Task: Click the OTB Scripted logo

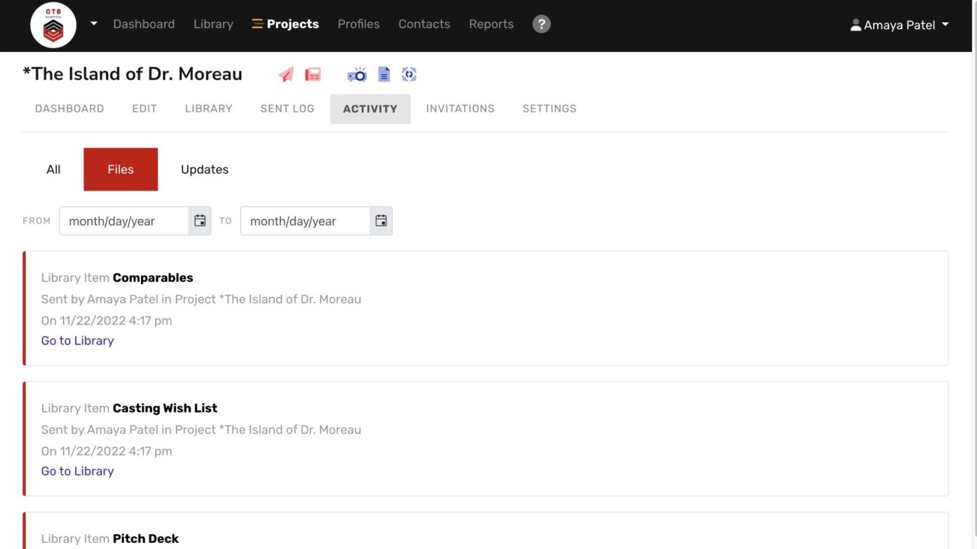Action: tap(53, 25)
